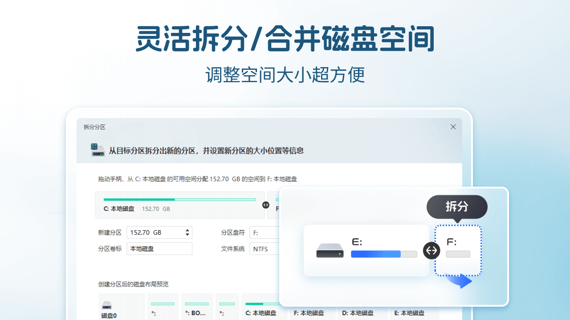Select the 磁盘0 disk icon
Image resolution: width=570 pixels, height=320 pixels.
[107, 305]
